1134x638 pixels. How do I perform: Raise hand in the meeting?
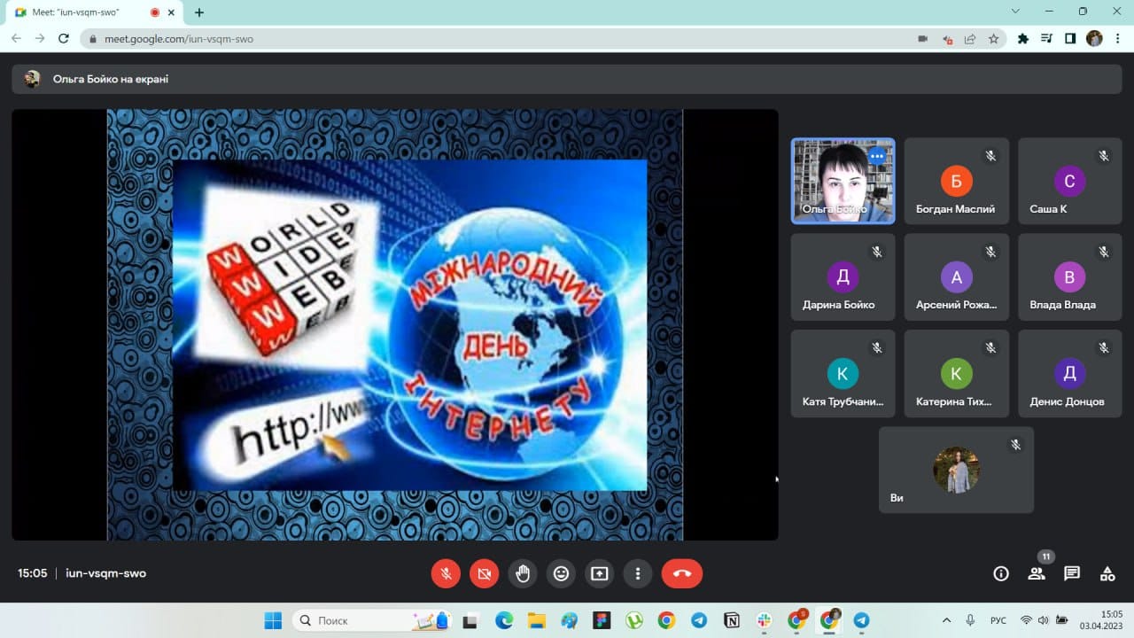pos(523,573)
